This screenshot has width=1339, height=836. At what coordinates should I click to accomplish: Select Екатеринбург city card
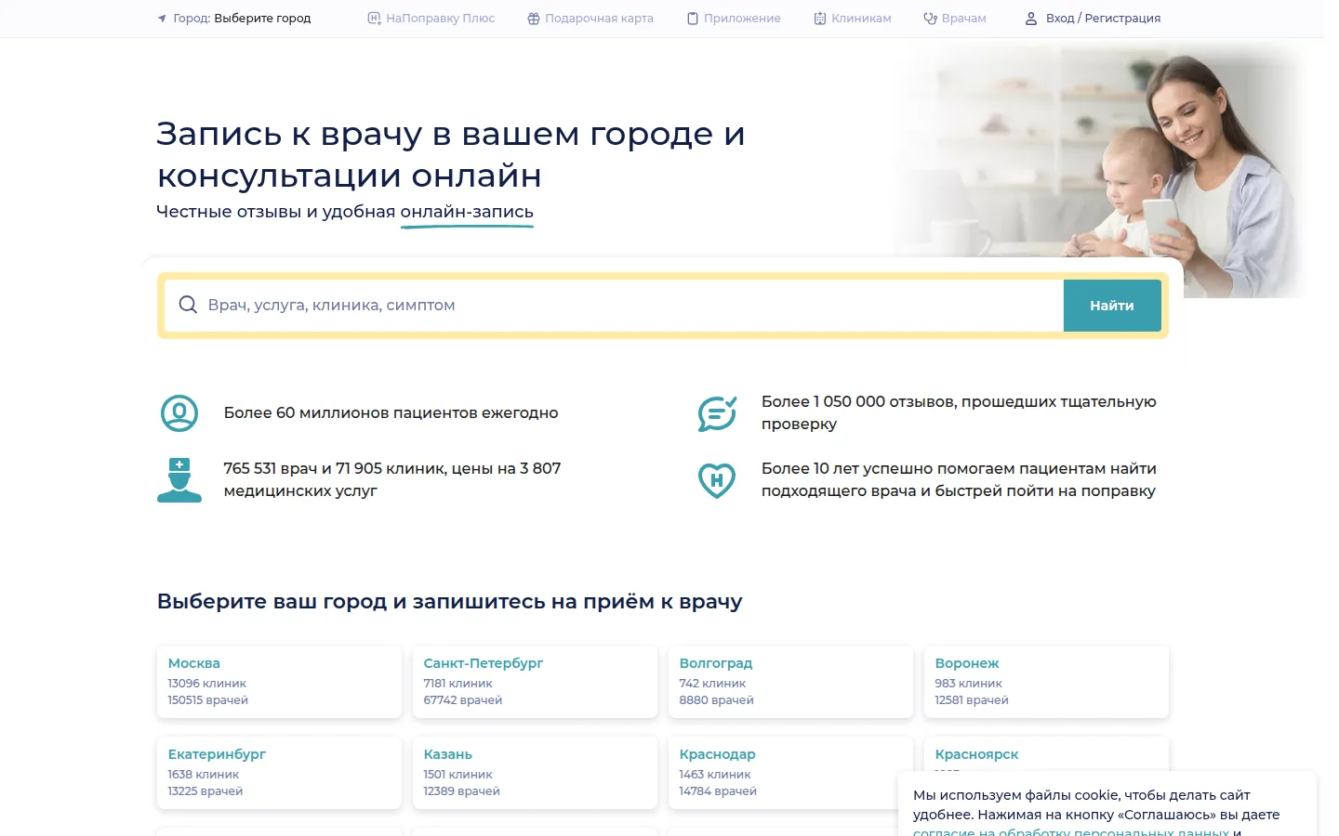[x=279, y=773]
